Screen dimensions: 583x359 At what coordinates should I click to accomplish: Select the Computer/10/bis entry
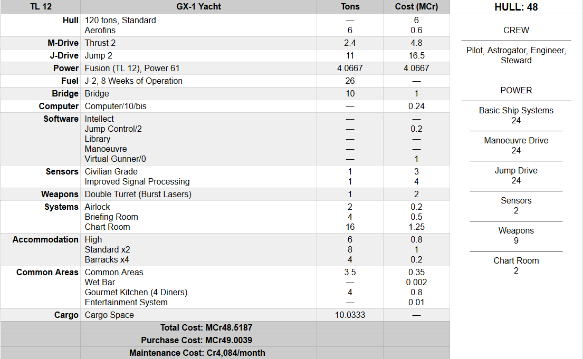click(116, 106)
